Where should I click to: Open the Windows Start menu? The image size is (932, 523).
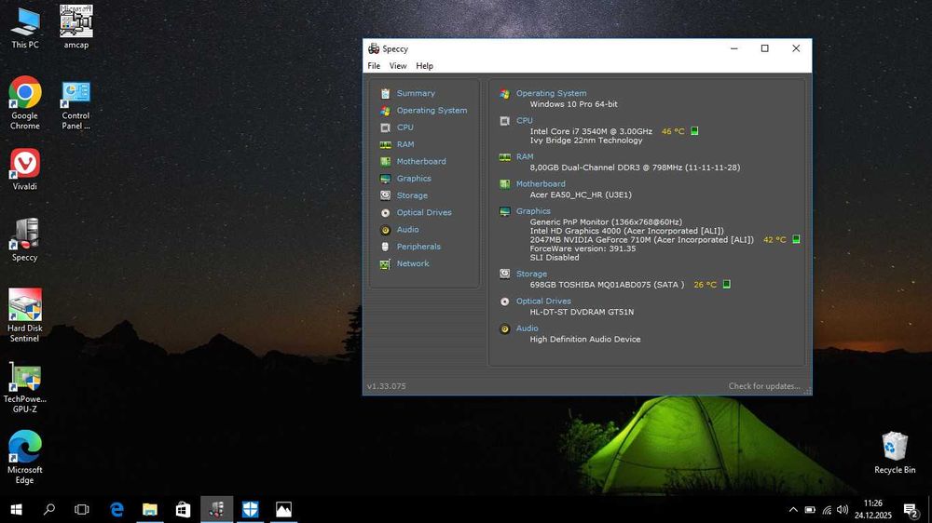[x=16, y=509]
